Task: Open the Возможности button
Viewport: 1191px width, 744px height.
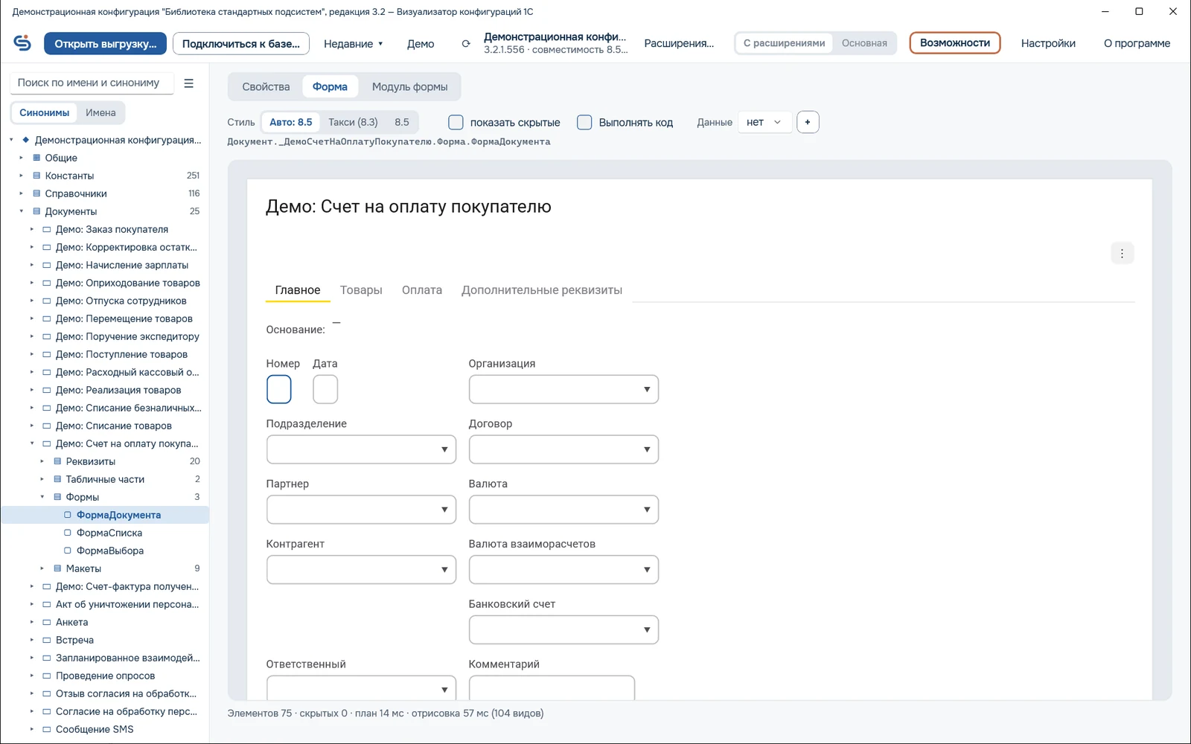Action: point(955,43)
